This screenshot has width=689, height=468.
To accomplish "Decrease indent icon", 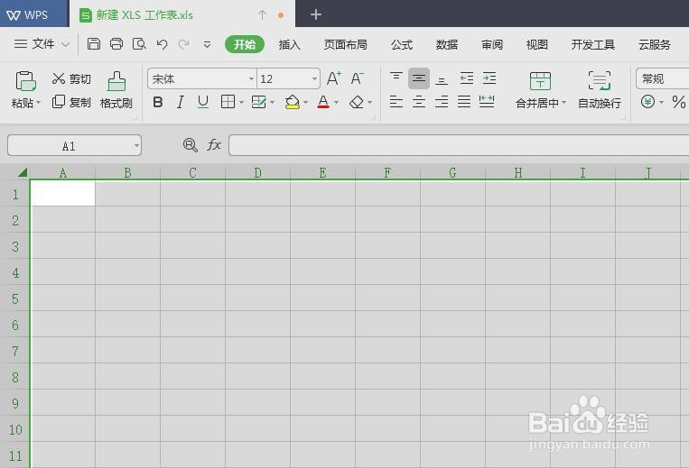I will click(467, 78).
